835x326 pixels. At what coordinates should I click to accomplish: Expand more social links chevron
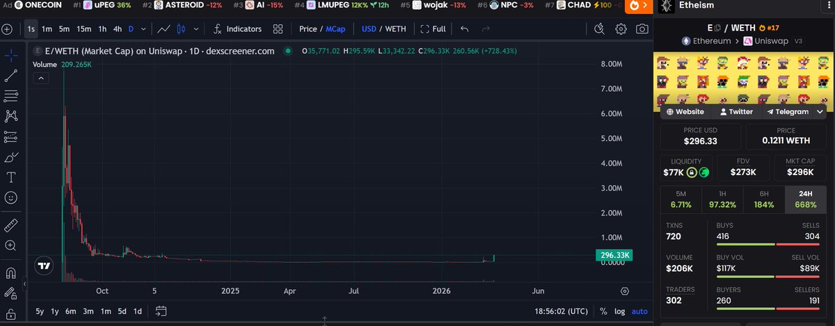[x=820, y=111]
